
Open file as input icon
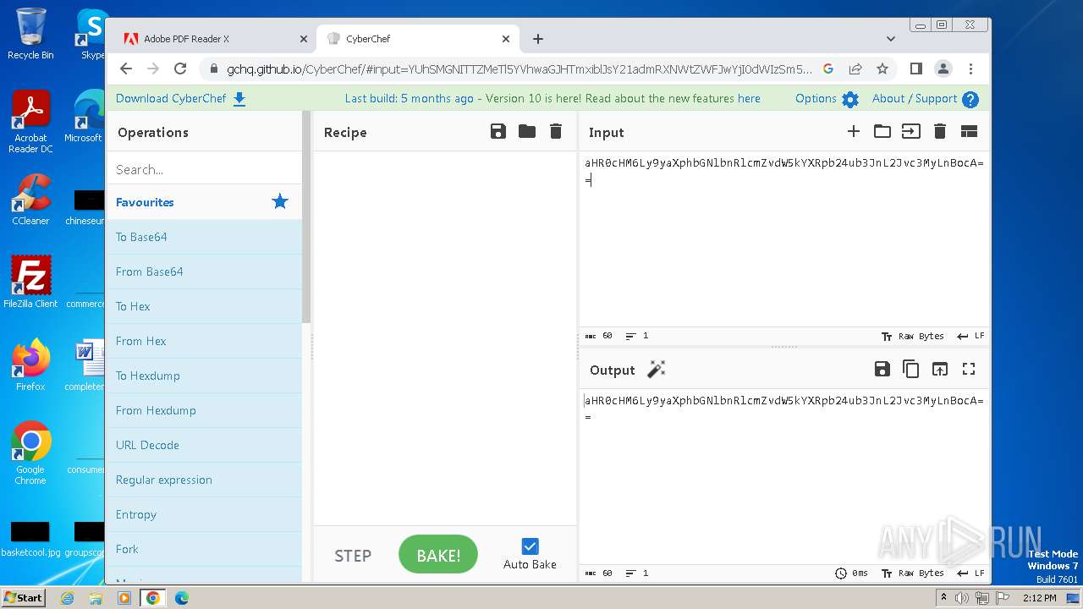tap(911, 131)
